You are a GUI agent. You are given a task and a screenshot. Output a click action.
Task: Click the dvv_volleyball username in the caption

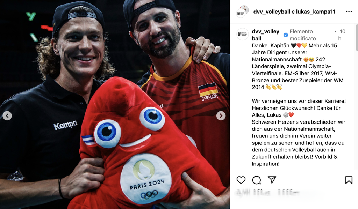tap(265, 35)
